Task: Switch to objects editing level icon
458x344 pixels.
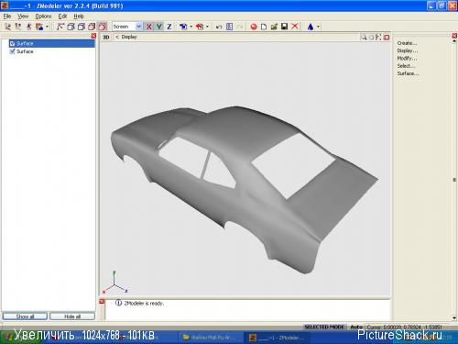Action: tap(39, 27)
